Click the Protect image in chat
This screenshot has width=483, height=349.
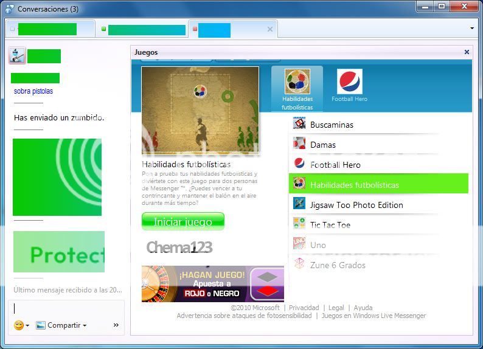pyautogui.click(x=59, y=252)
